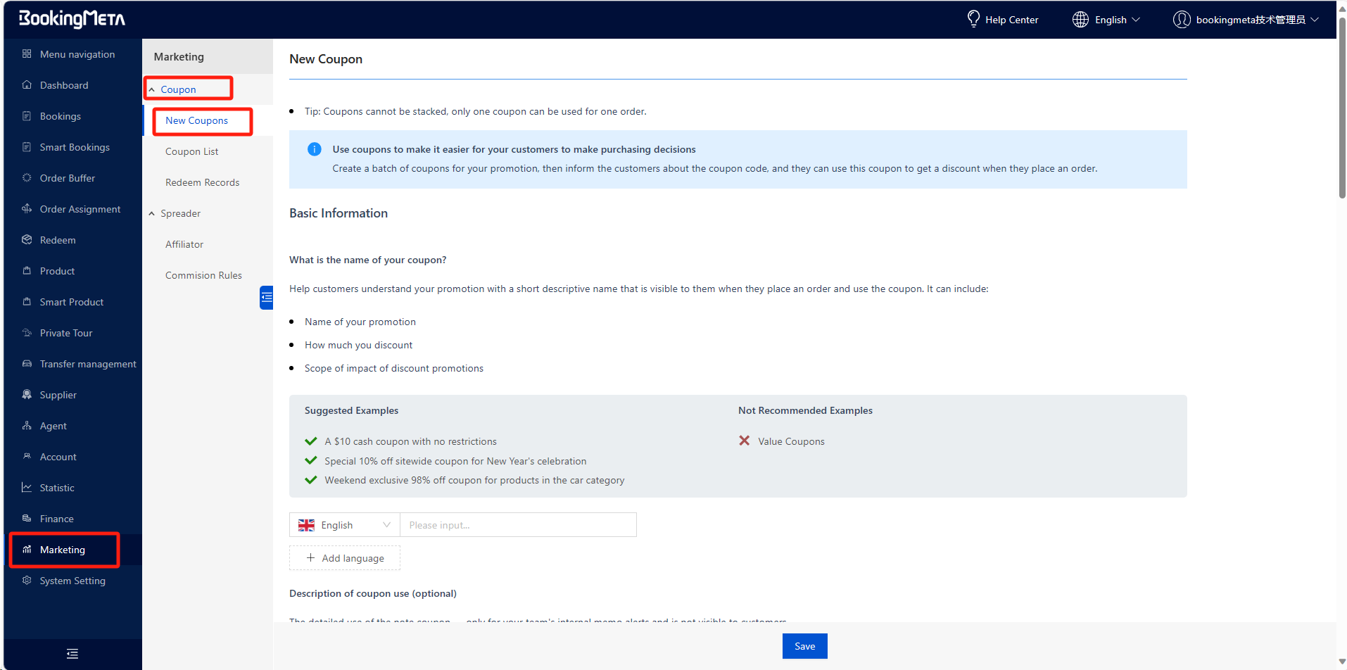Open the Commision Rules menu item
1347x670 pixels.
click(203, 275)
